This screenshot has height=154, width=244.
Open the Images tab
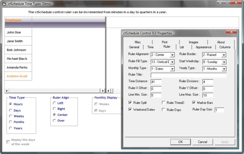coord(194,42)
